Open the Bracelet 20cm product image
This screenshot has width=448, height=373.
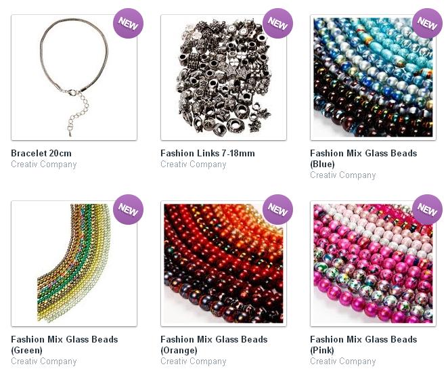coord(74,77)
